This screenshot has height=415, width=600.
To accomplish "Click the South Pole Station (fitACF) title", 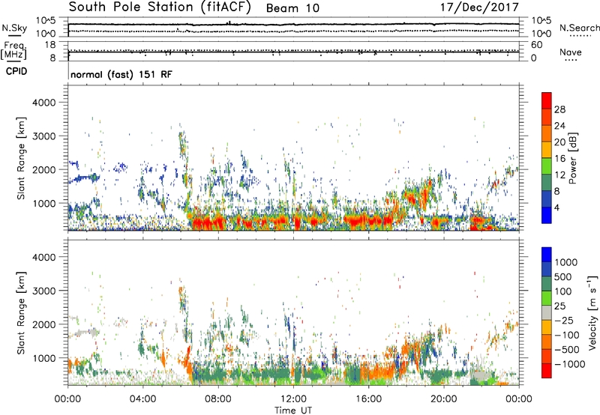I will click(160, 7).
